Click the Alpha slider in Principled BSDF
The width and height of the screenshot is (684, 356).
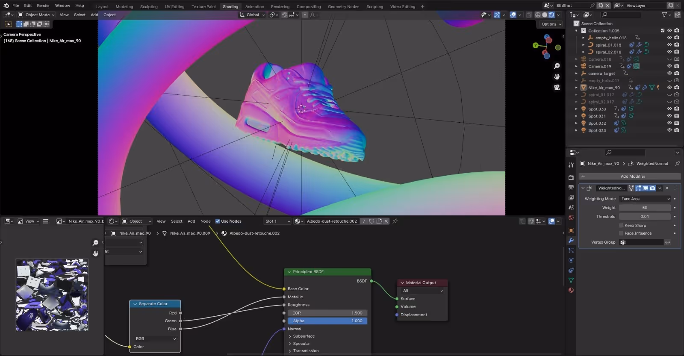coord(327,321)
